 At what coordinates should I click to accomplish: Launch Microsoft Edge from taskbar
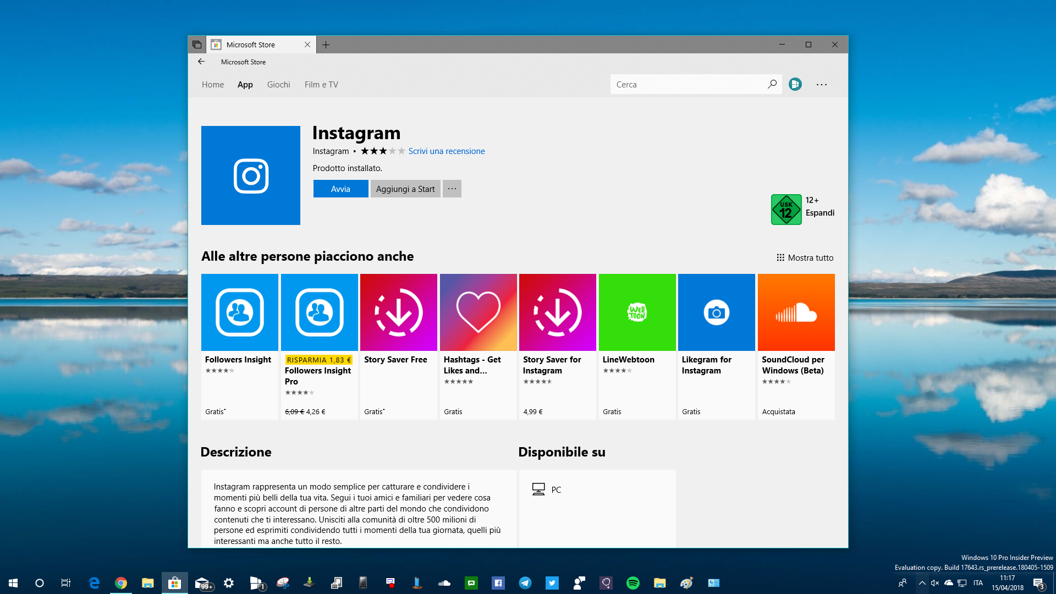click(94, 583)
